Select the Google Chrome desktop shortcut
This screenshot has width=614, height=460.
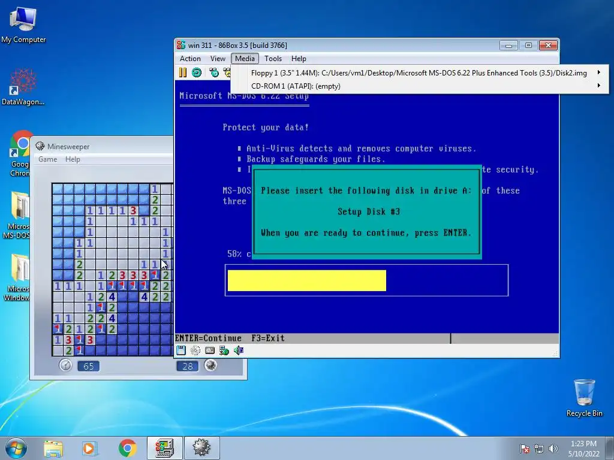point(20,153)
